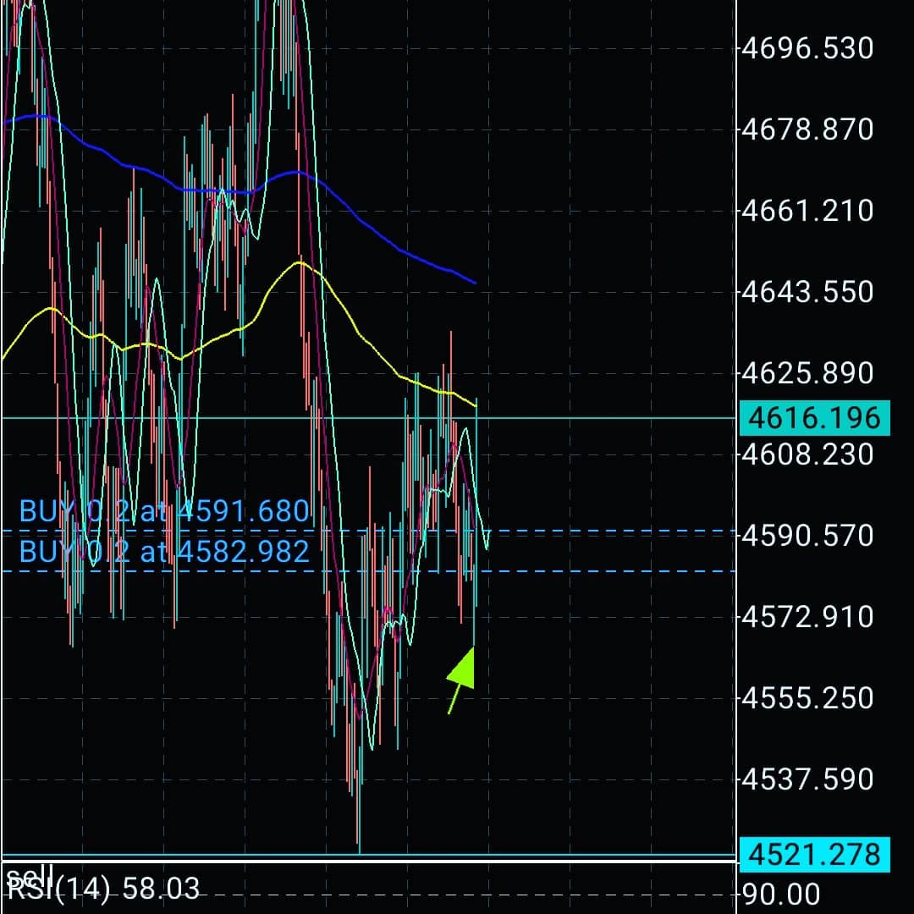
Task: Select the BUY 0.2 at 4582.982 order label
Action: click(164, 552)
